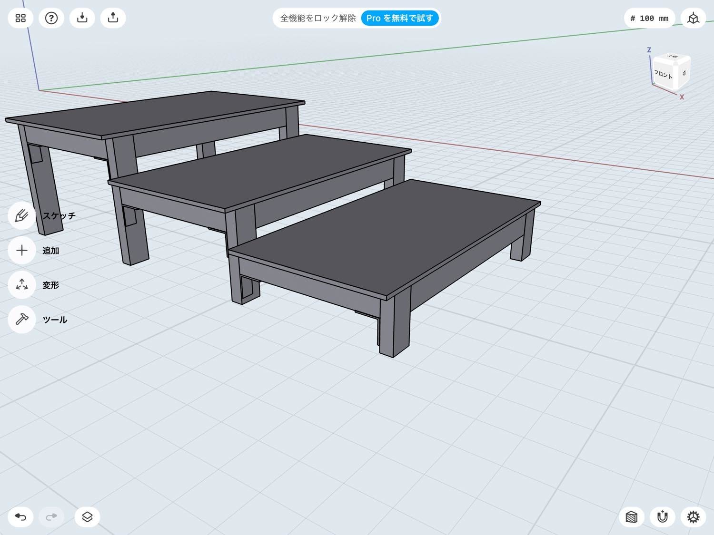Open the settings gear
The width and height of the screenshot is (714, 535).
click(x=693, y=516)
